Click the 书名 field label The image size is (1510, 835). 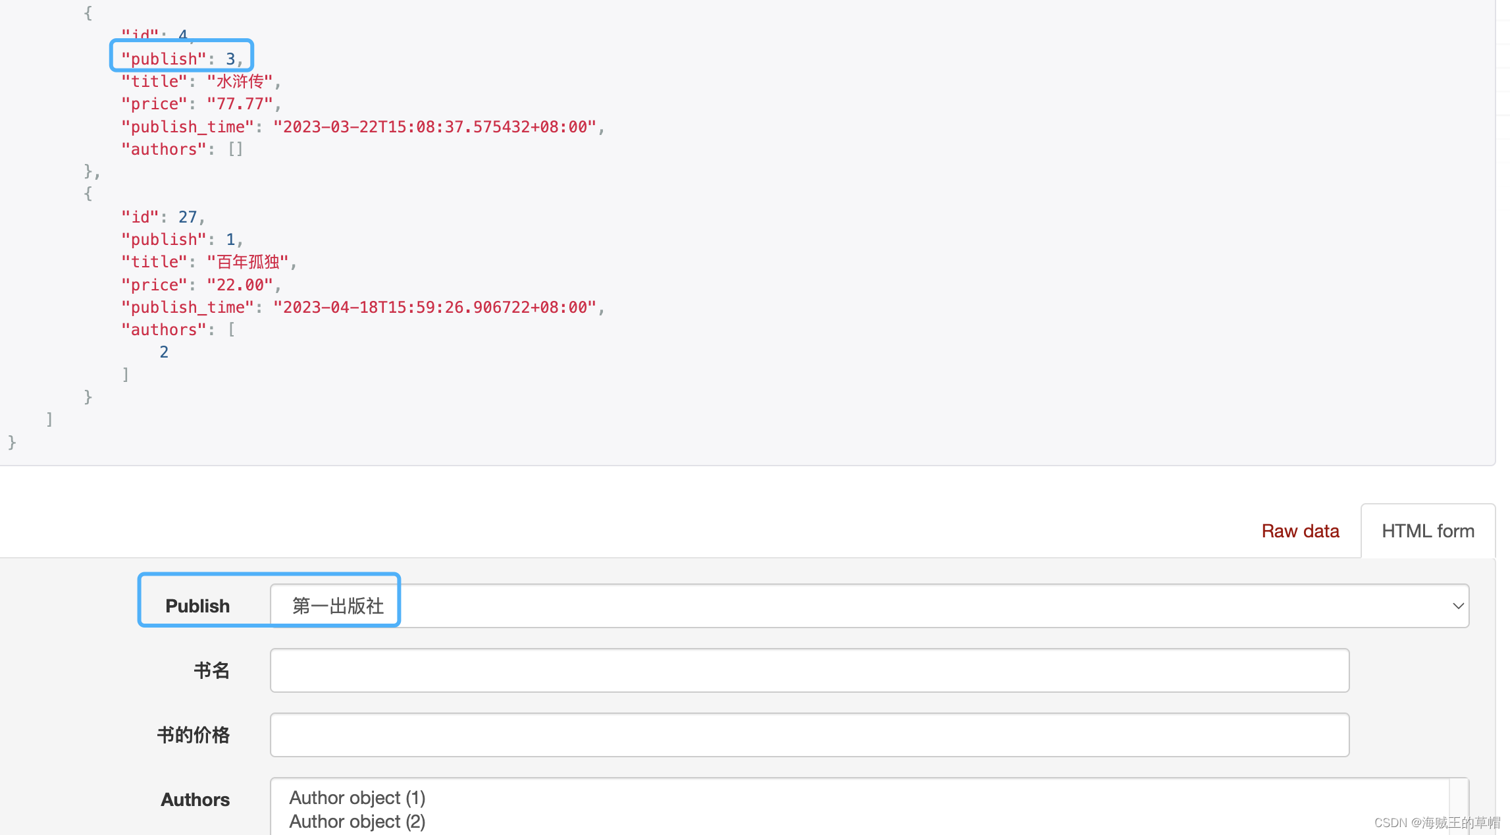tap(212, 670)
